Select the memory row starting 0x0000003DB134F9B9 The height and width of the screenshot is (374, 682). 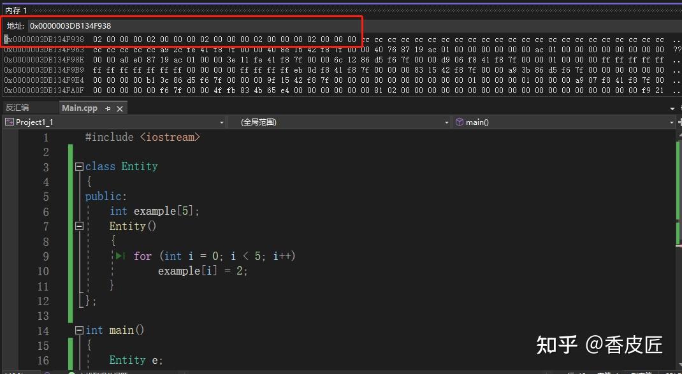[43, 70]
